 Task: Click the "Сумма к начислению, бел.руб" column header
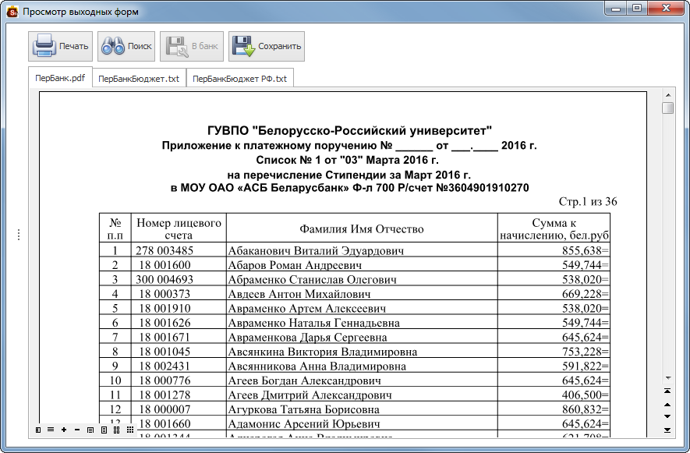point(554,228)
